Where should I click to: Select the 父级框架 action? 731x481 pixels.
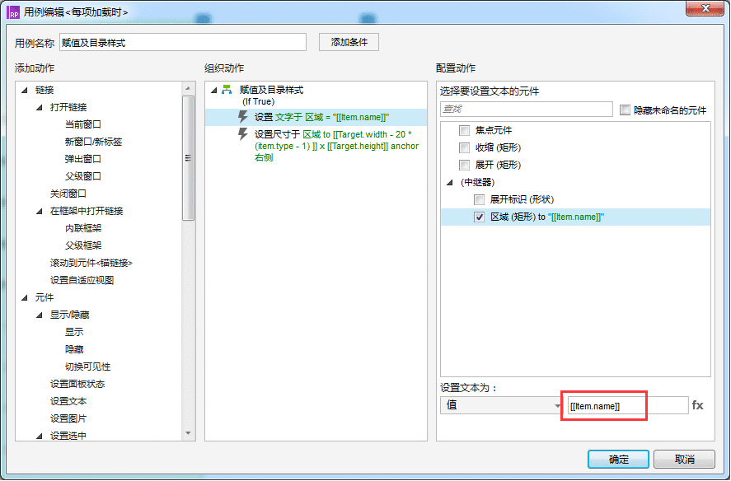[x=83, y=245]
